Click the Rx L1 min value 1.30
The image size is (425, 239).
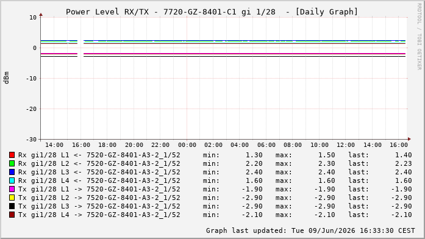(x=254, y=155)
